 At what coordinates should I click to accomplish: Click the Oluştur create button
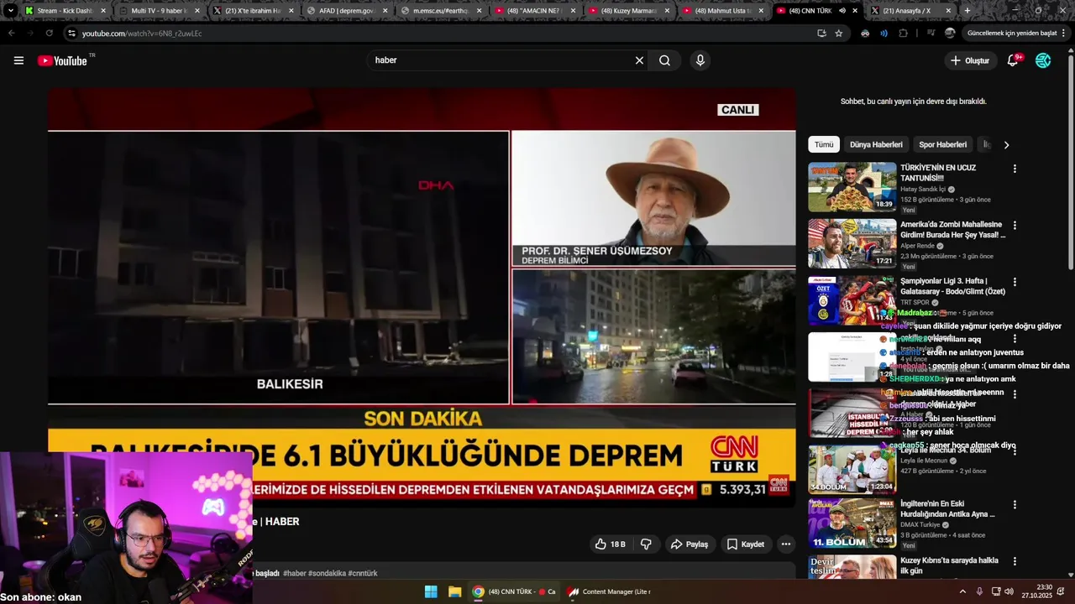969,60
